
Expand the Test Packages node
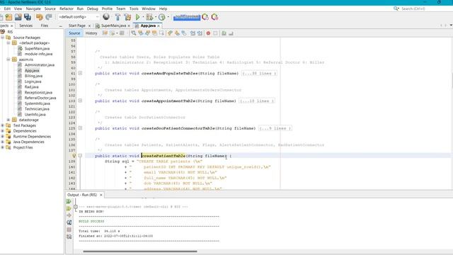[3, 125]
